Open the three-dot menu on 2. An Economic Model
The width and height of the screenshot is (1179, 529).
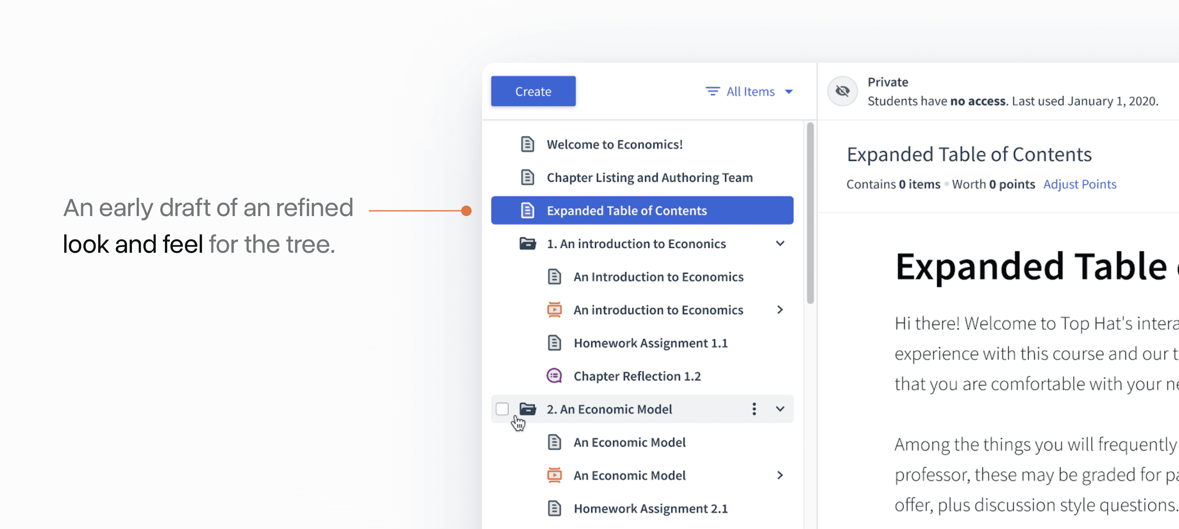pos(754,409)
